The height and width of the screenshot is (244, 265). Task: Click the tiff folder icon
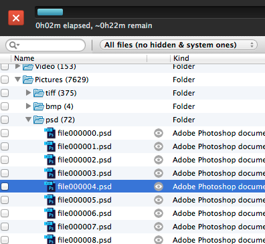click(39, 93)
